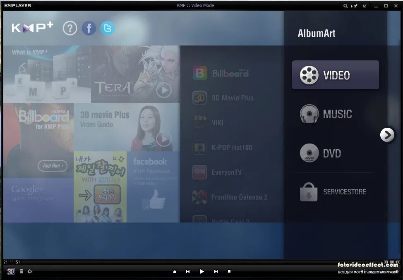403x280 pixels.
Task: Open the KMPLAYER title logo menu
Action: 17,5
